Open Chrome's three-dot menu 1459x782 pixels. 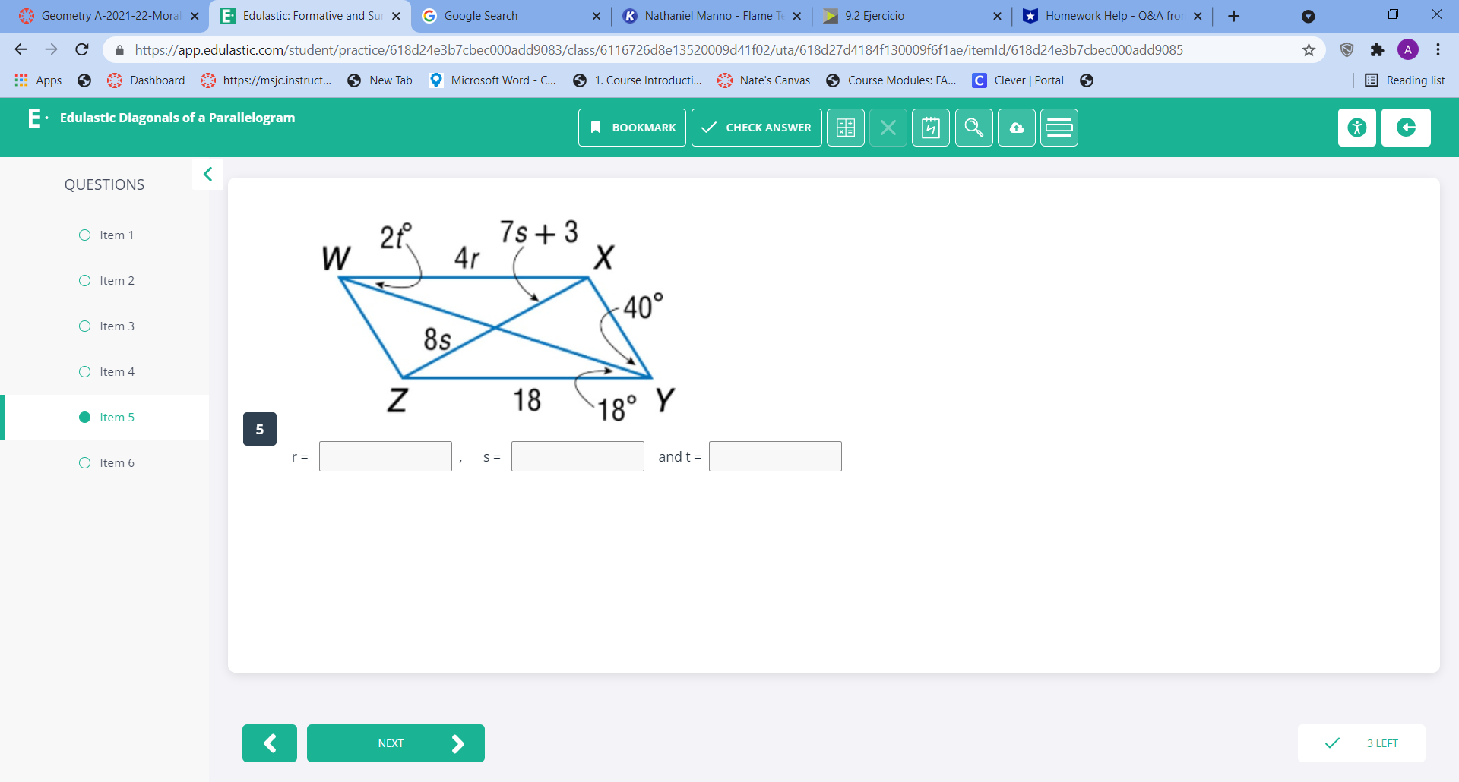[x=1438, y=49]
